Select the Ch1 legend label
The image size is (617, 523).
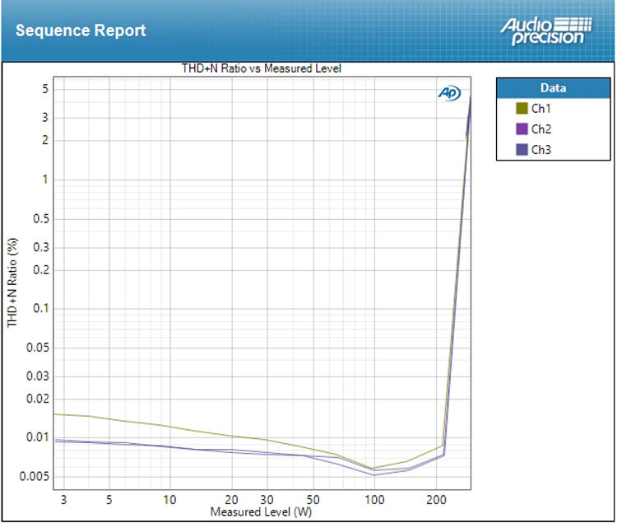click(541, 108)
